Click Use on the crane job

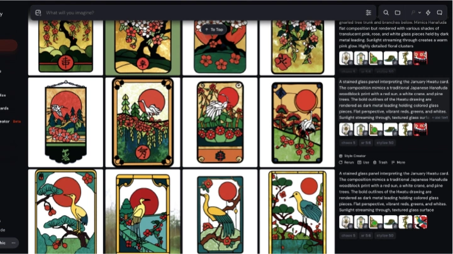point(363,162)
